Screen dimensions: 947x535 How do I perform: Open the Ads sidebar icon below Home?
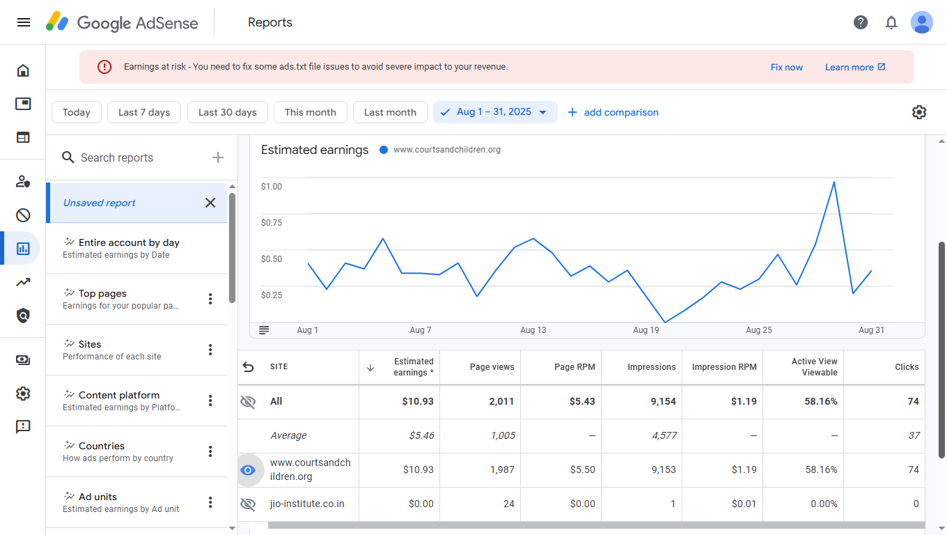(x=23, y=104)
